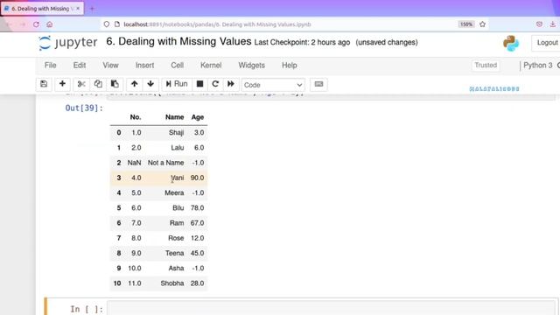The image size is (560, 315).
Task: Click the No. column header
Action: pyautogui.click(x=136, y=117)
